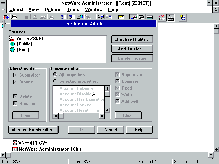Click the red checkmarks toolbar icon
This screenshot has width=219, height=164.
click(x=162, y=17)
